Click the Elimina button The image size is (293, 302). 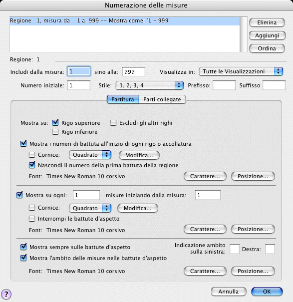coord(267,22)
